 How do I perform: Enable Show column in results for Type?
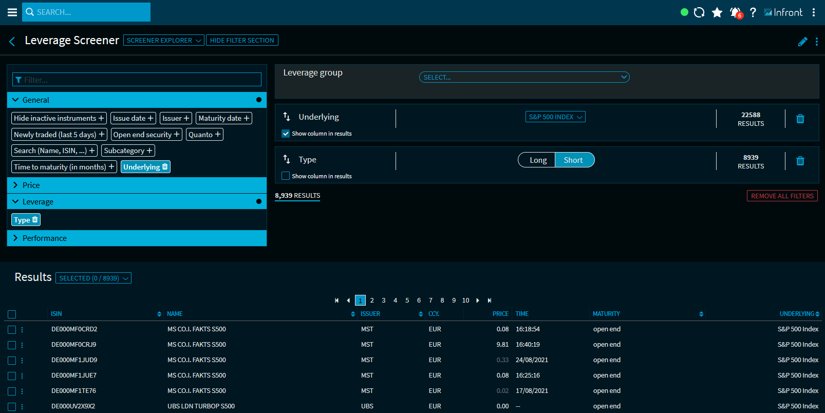click(286, 176)
